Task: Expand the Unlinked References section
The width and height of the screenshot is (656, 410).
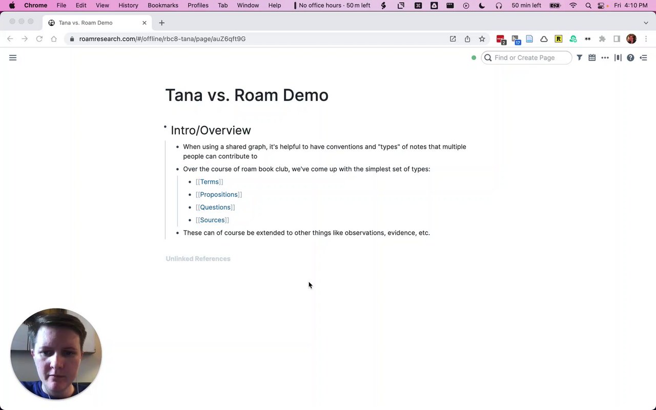Action: 198,259
